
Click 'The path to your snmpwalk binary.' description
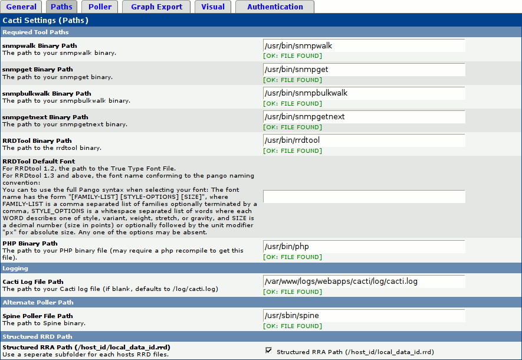click(59, 53)
